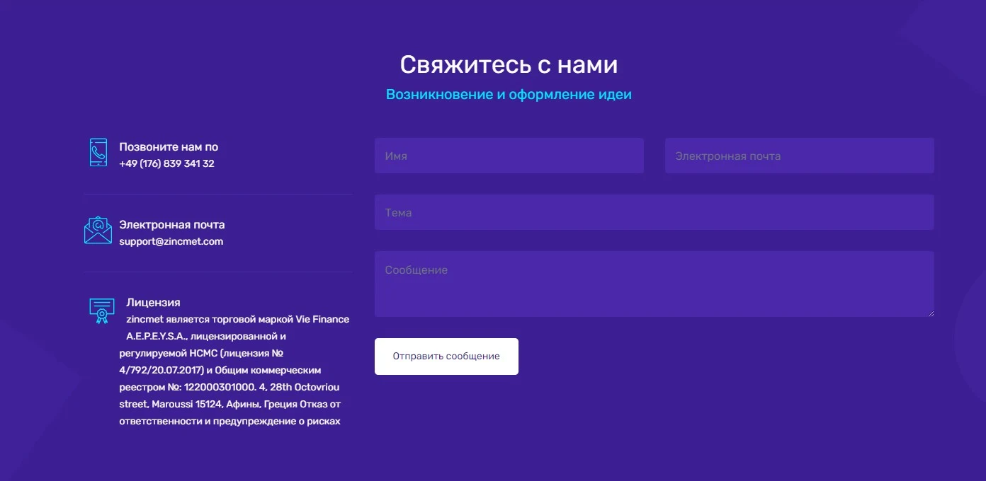Click the resize handle of Сообщение textarea
The image size is (986, 481).
coord(929,313)
